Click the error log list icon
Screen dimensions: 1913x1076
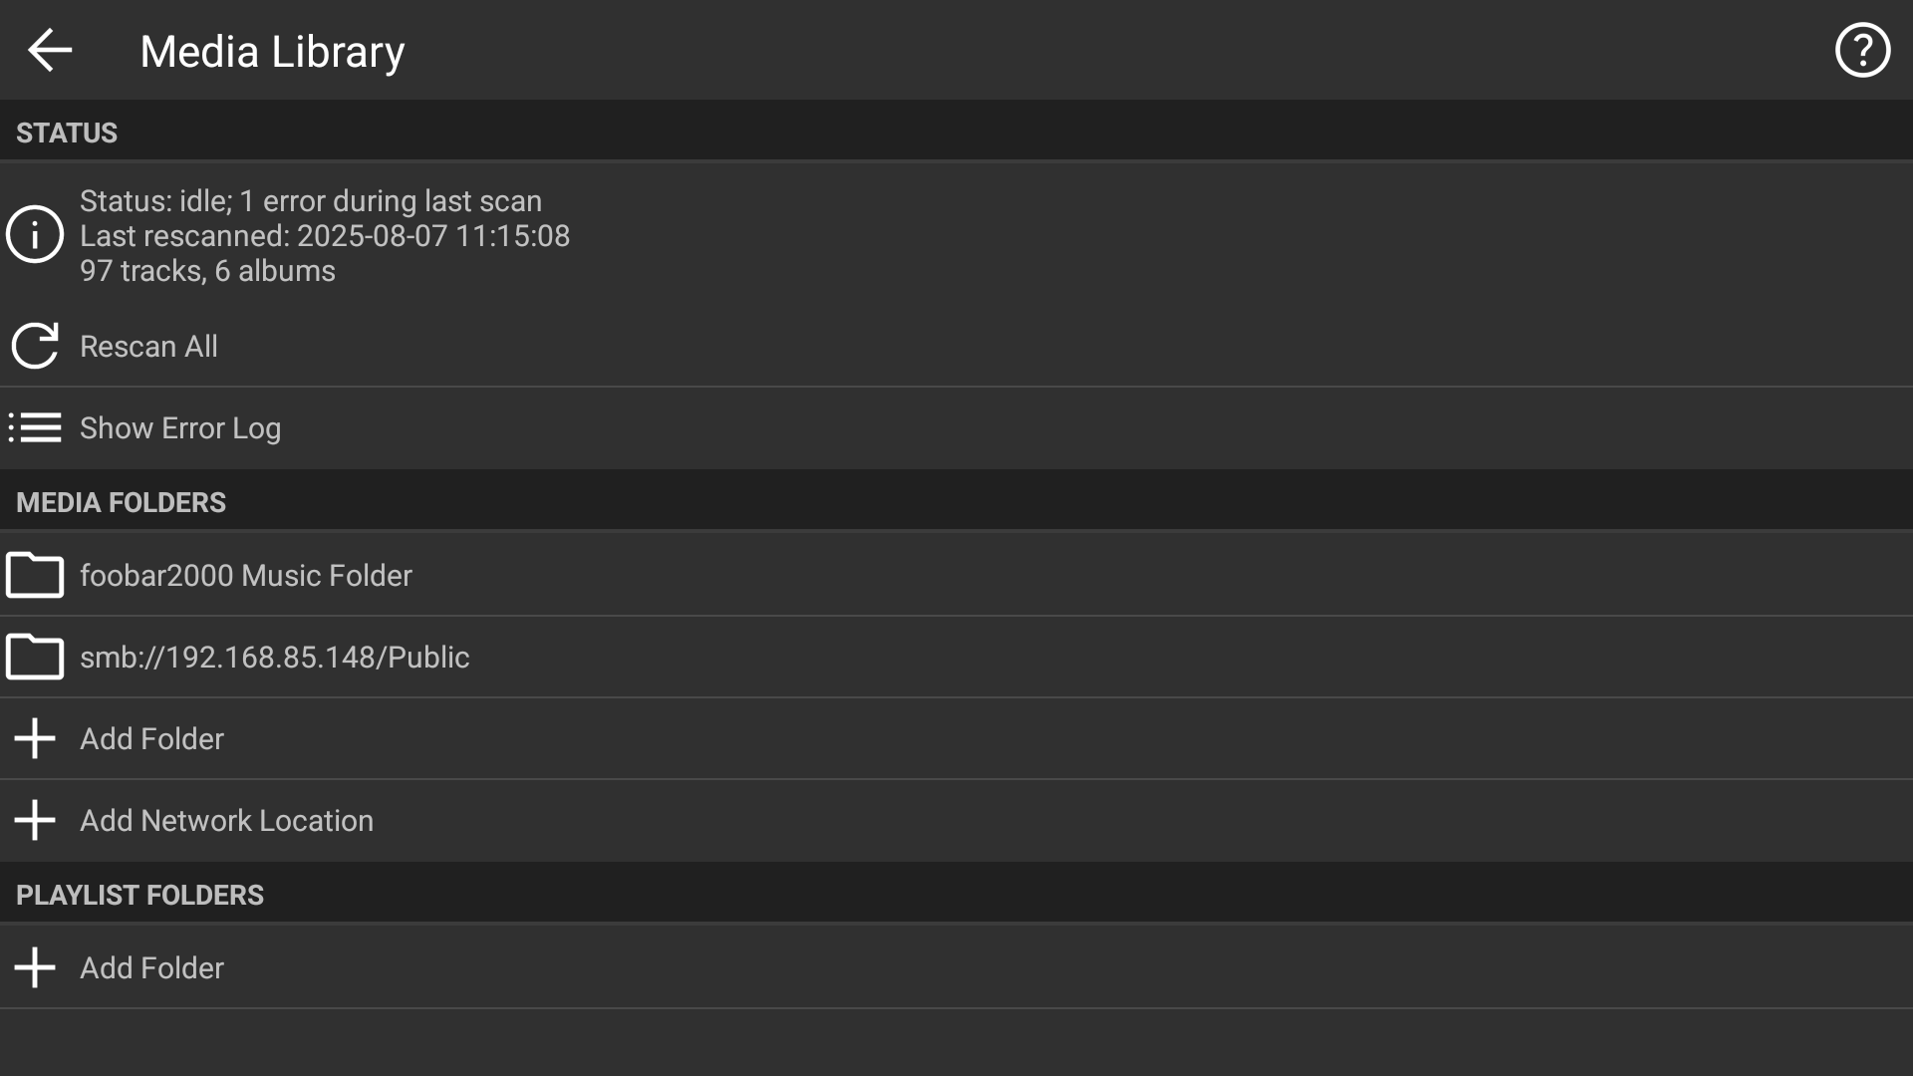coord(35,427)
